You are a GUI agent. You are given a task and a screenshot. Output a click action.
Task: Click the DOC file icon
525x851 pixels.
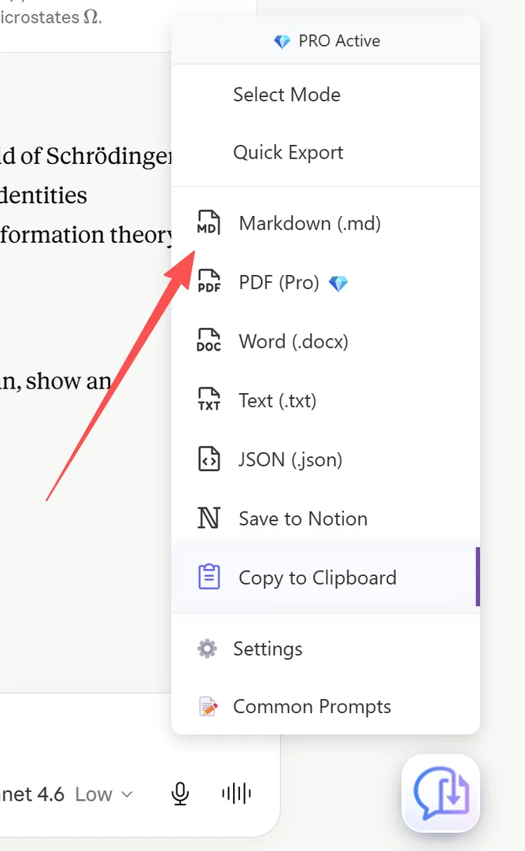click(209, 341)
